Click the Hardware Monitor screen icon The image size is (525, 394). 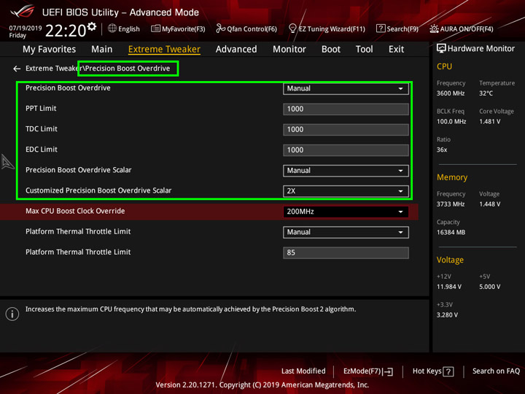[x=441, y=49]
